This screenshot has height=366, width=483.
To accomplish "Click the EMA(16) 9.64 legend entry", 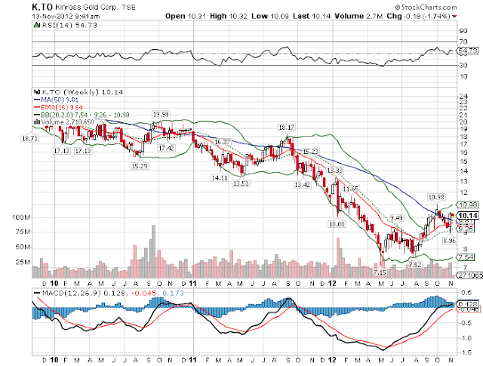I will point(62,107).
